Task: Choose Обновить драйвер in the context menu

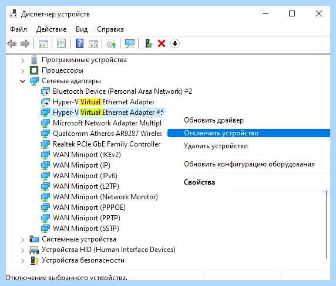Action: 214,120
